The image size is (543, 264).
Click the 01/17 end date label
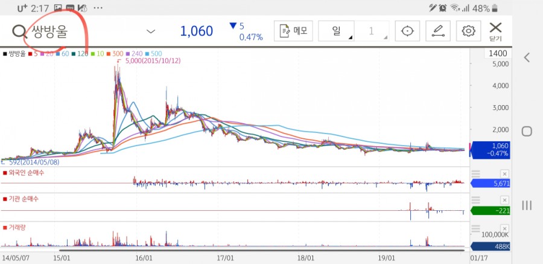pyautogui.click(x=478, y=258)
